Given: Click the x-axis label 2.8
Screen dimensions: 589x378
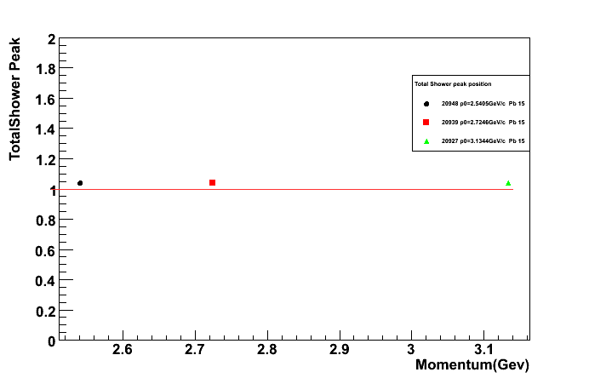Looking at the screenshot, I should (x=267, y=350).
